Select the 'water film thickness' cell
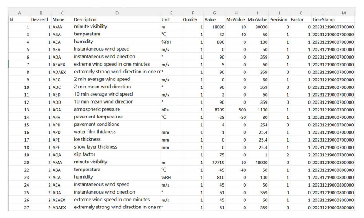364x218 pixels. tap(95, 132)
